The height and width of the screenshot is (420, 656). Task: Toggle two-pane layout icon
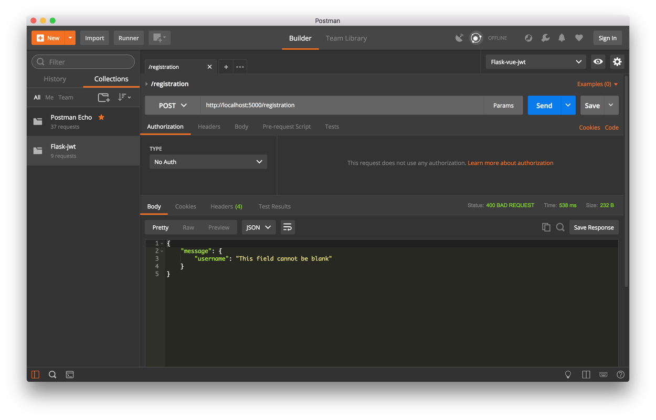[586, 374]
